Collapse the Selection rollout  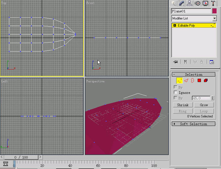(194, 74)
